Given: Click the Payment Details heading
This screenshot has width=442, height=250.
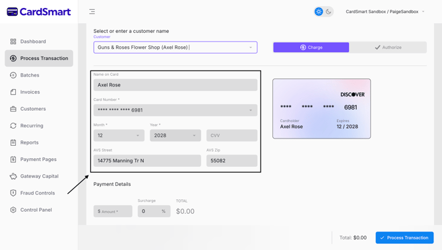Looking at the screenshot, I should [112, 184].
